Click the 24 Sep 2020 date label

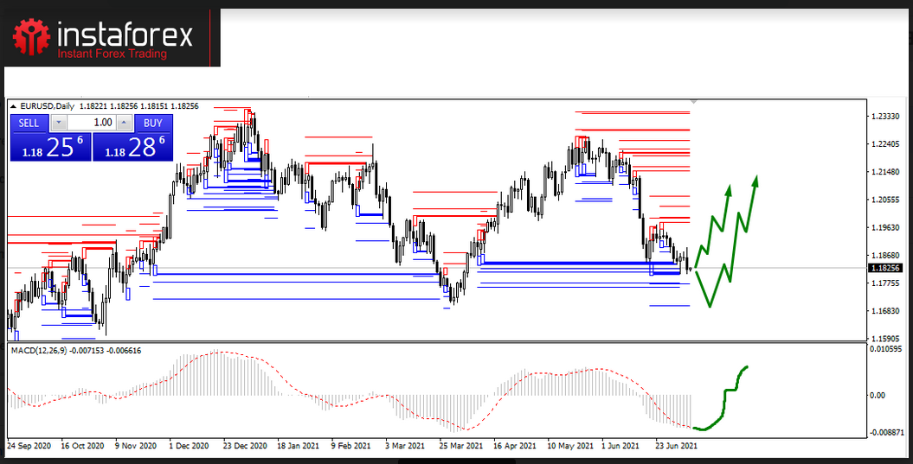point(29,446)
